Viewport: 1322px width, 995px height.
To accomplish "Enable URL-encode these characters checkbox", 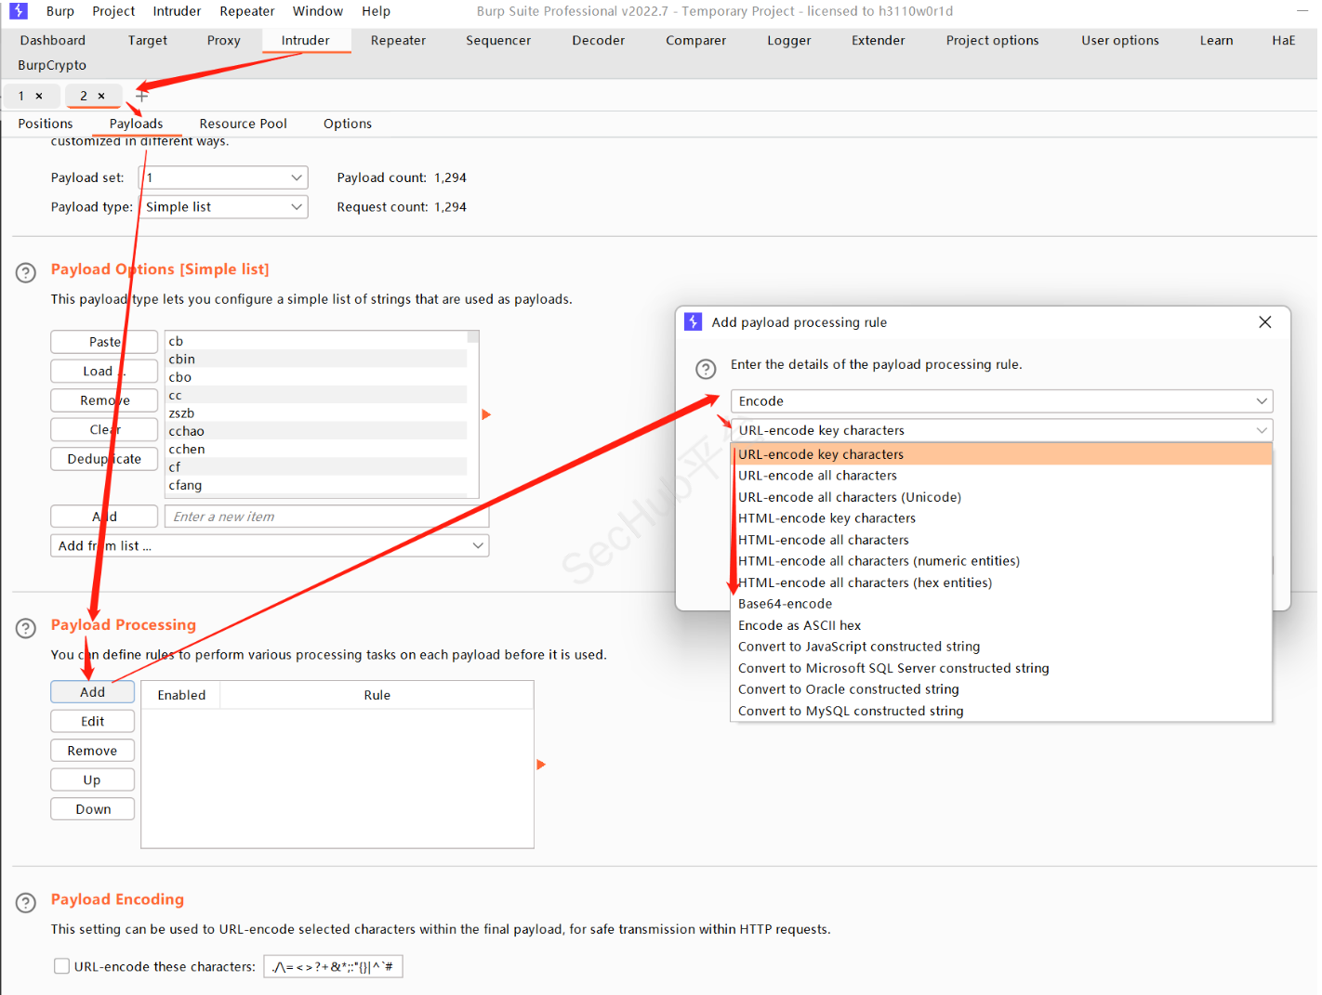I will tap(61, 966).
